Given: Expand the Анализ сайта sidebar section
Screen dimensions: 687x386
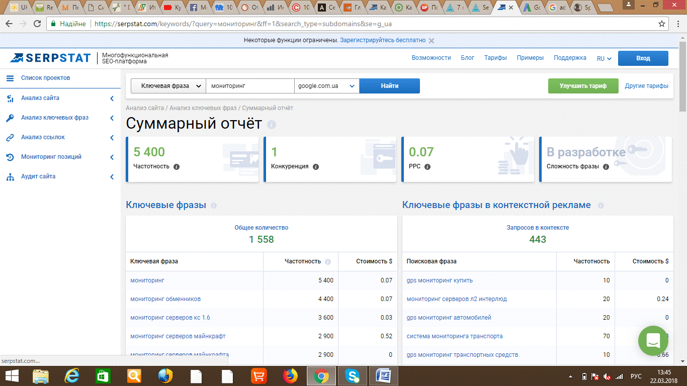Looking at the screenshot, I should click(x=112, y=99).
